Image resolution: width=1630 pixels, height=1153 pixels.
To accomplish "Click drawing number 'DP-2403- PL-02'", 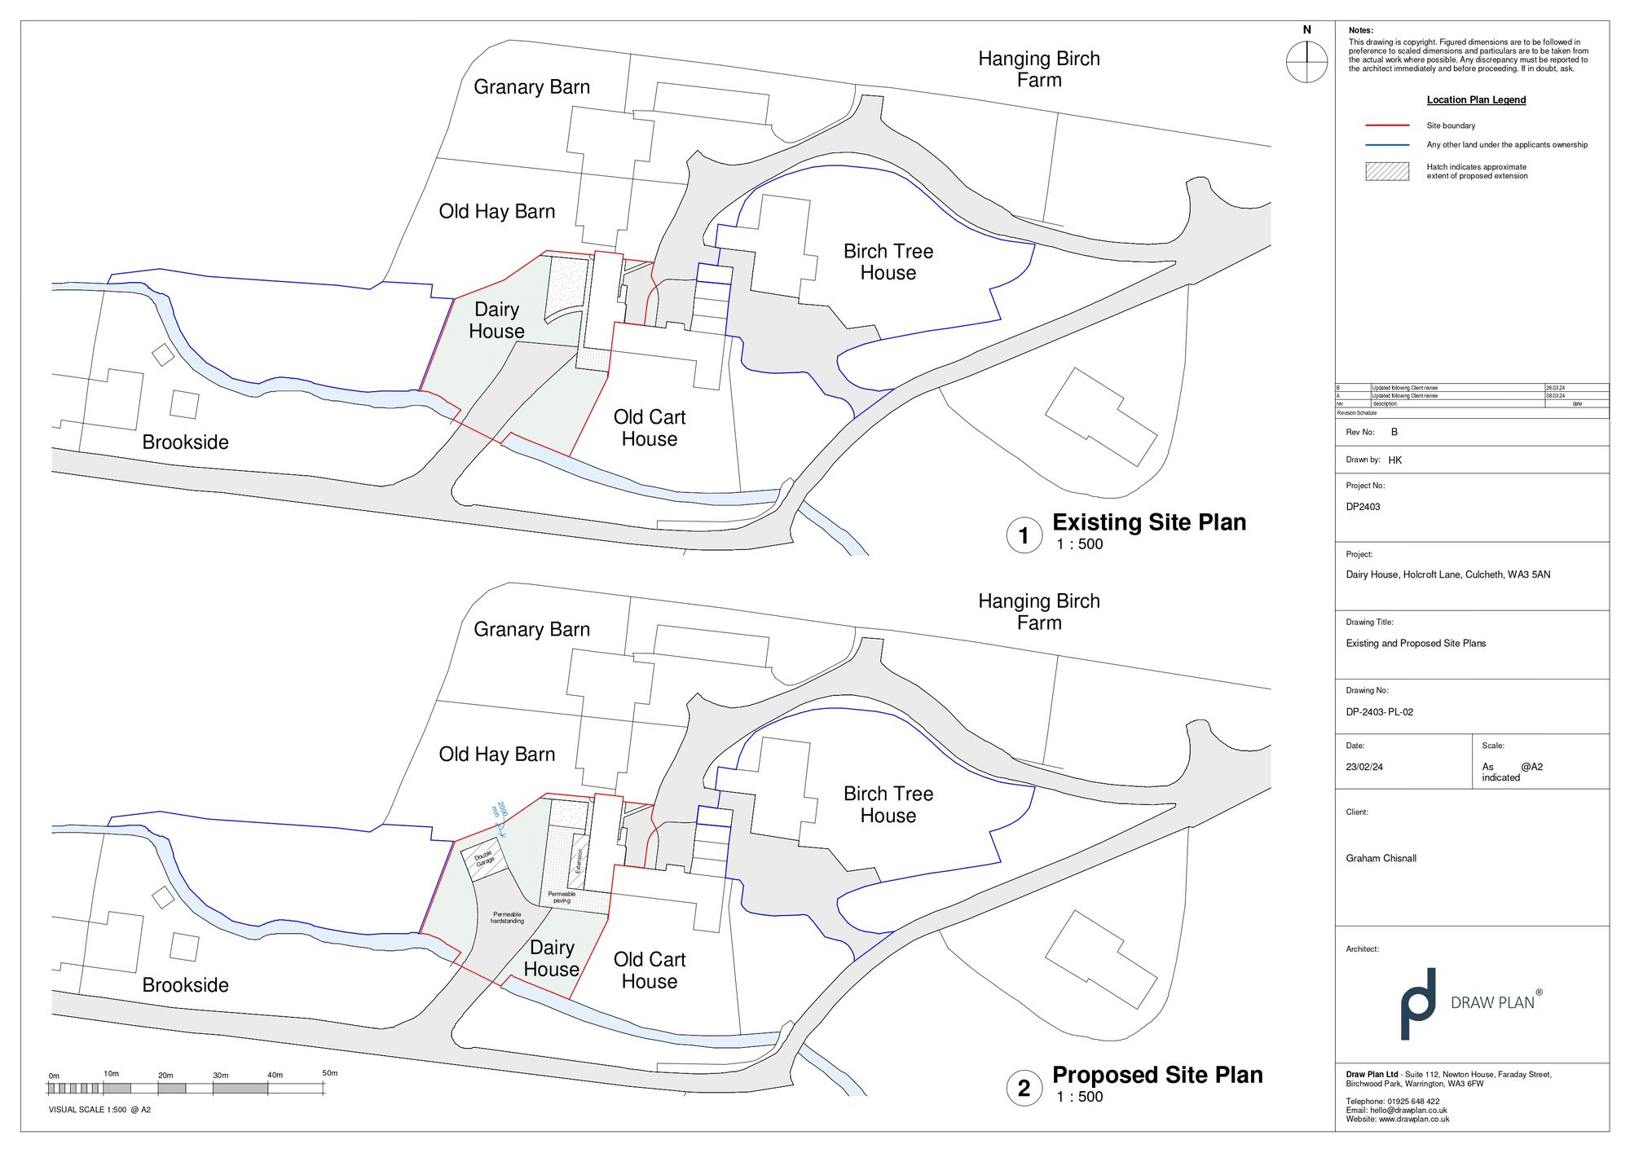I will (1379, 712).
